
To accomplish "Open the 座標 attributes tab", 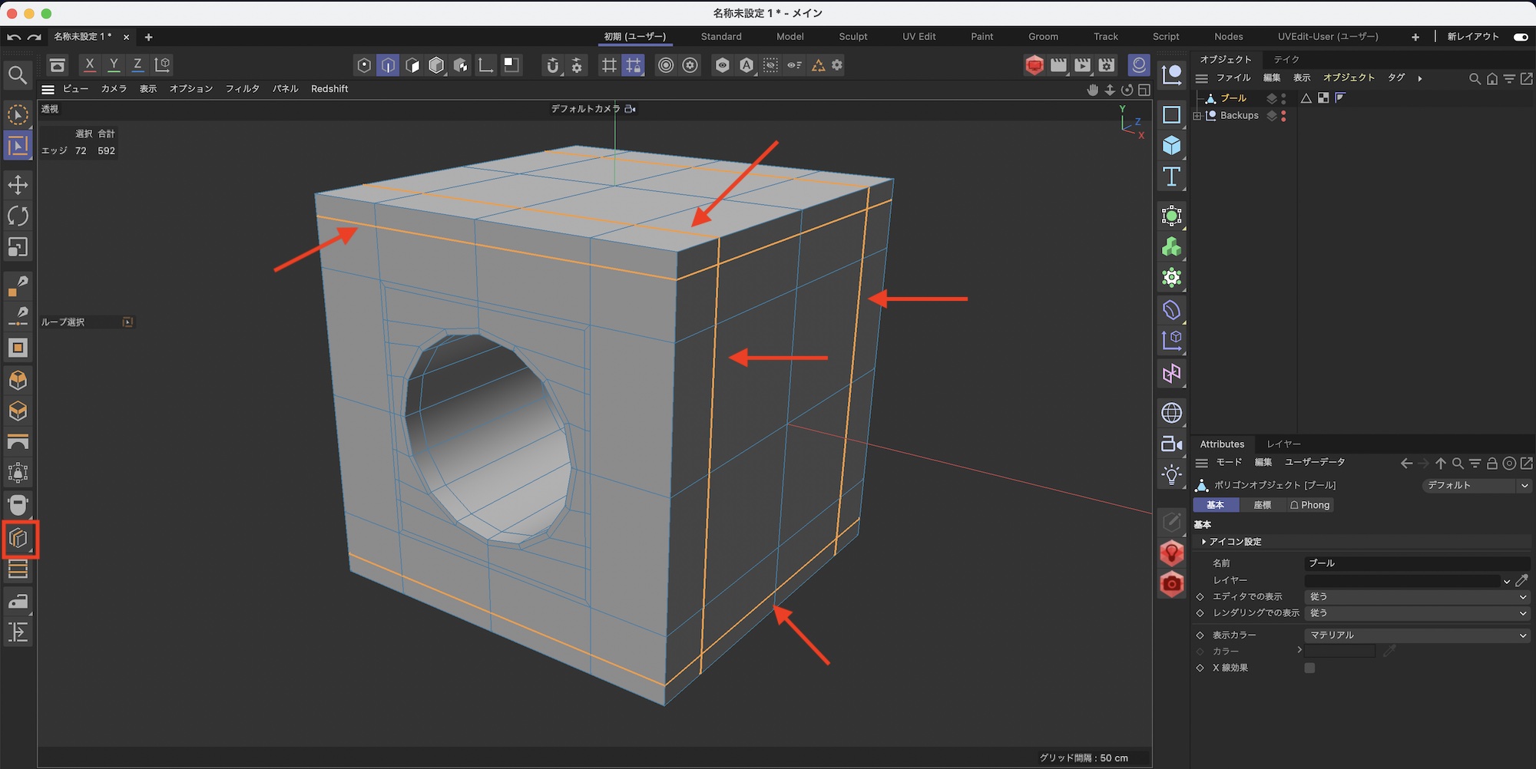I will (1262, 505).
